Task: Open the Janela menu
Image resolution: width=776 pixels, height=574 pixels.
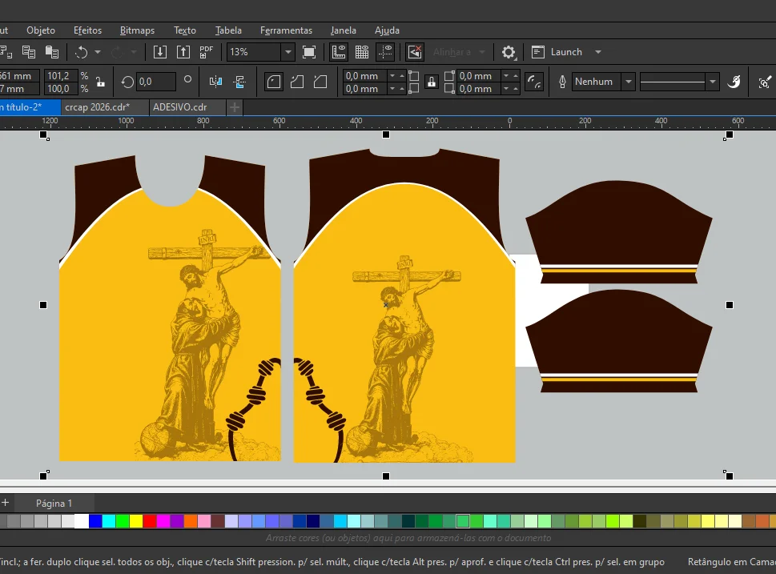Action: 343,30
